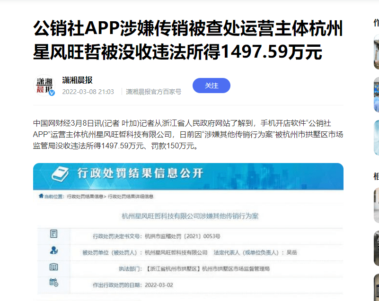
Task: Click the article headline about 公销社APP
Action: (188, 40)
